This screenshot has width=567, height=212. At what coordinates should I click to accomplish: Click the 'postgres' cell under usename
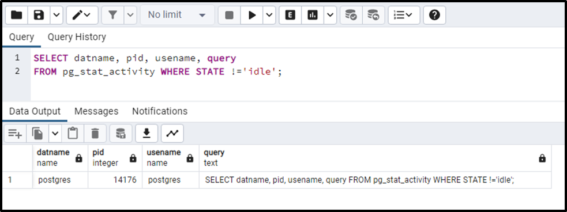171,180
